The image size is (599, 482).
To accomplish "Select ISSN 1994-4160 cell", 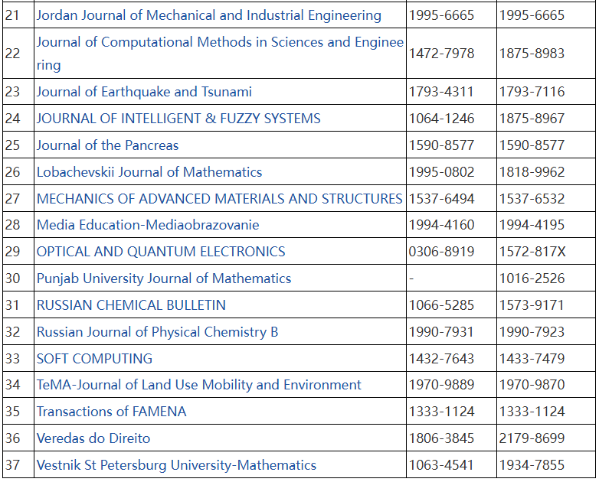I will pos(451,225).
